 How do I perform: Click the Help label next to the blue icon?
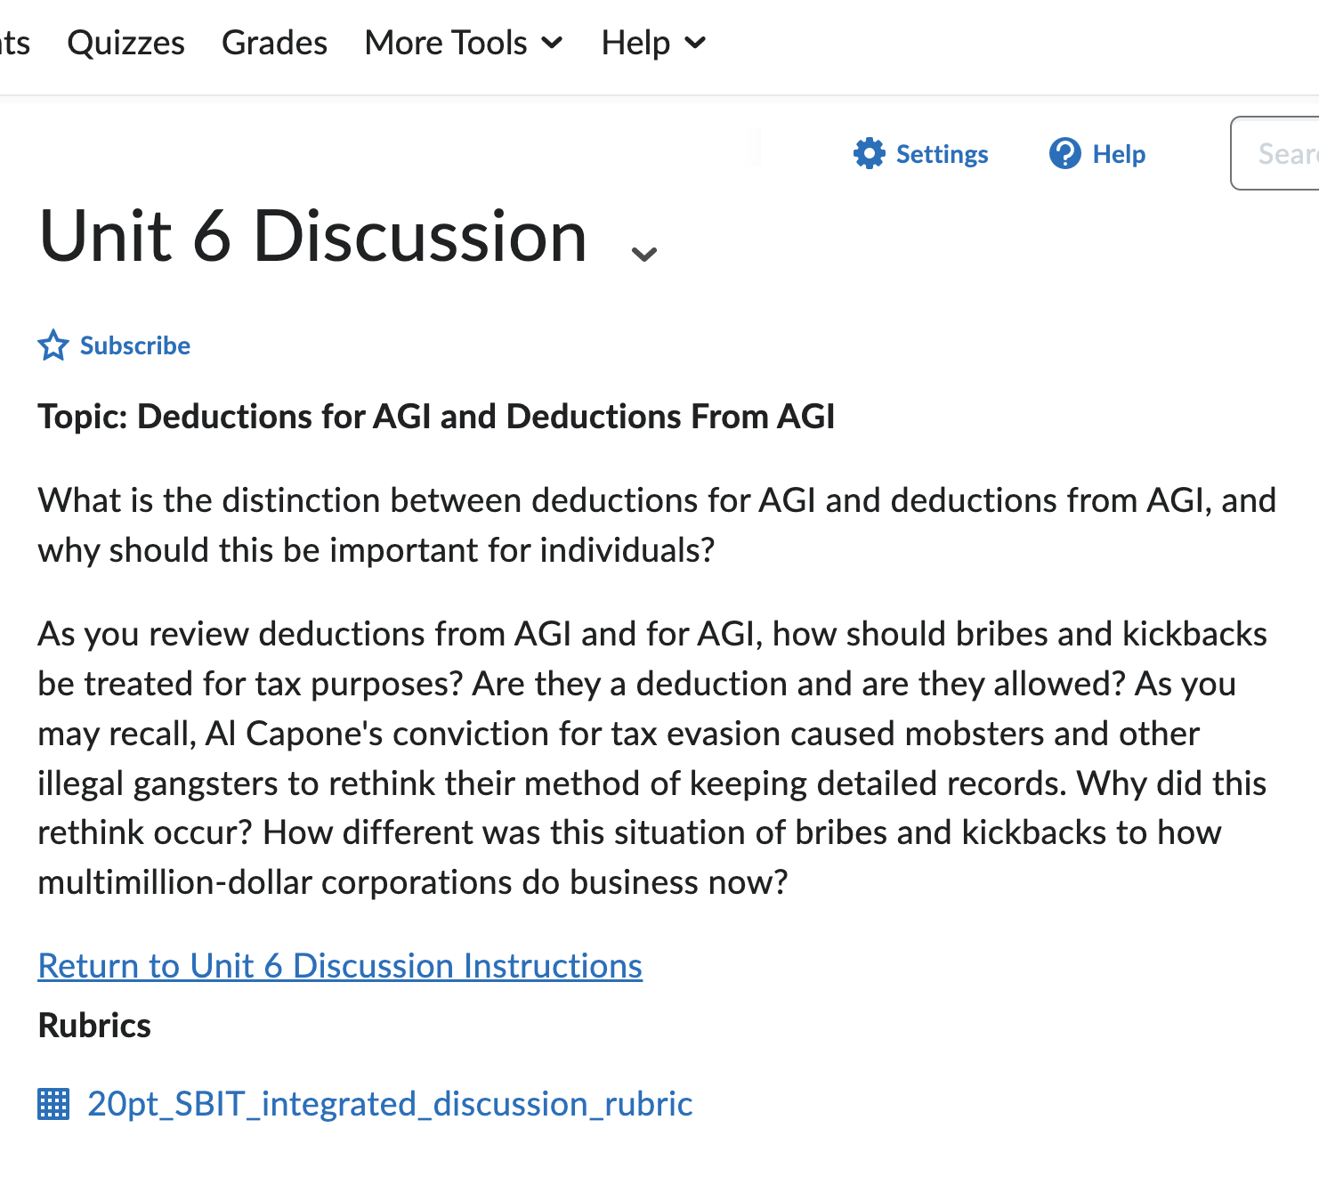click(x=1119, y=153)
